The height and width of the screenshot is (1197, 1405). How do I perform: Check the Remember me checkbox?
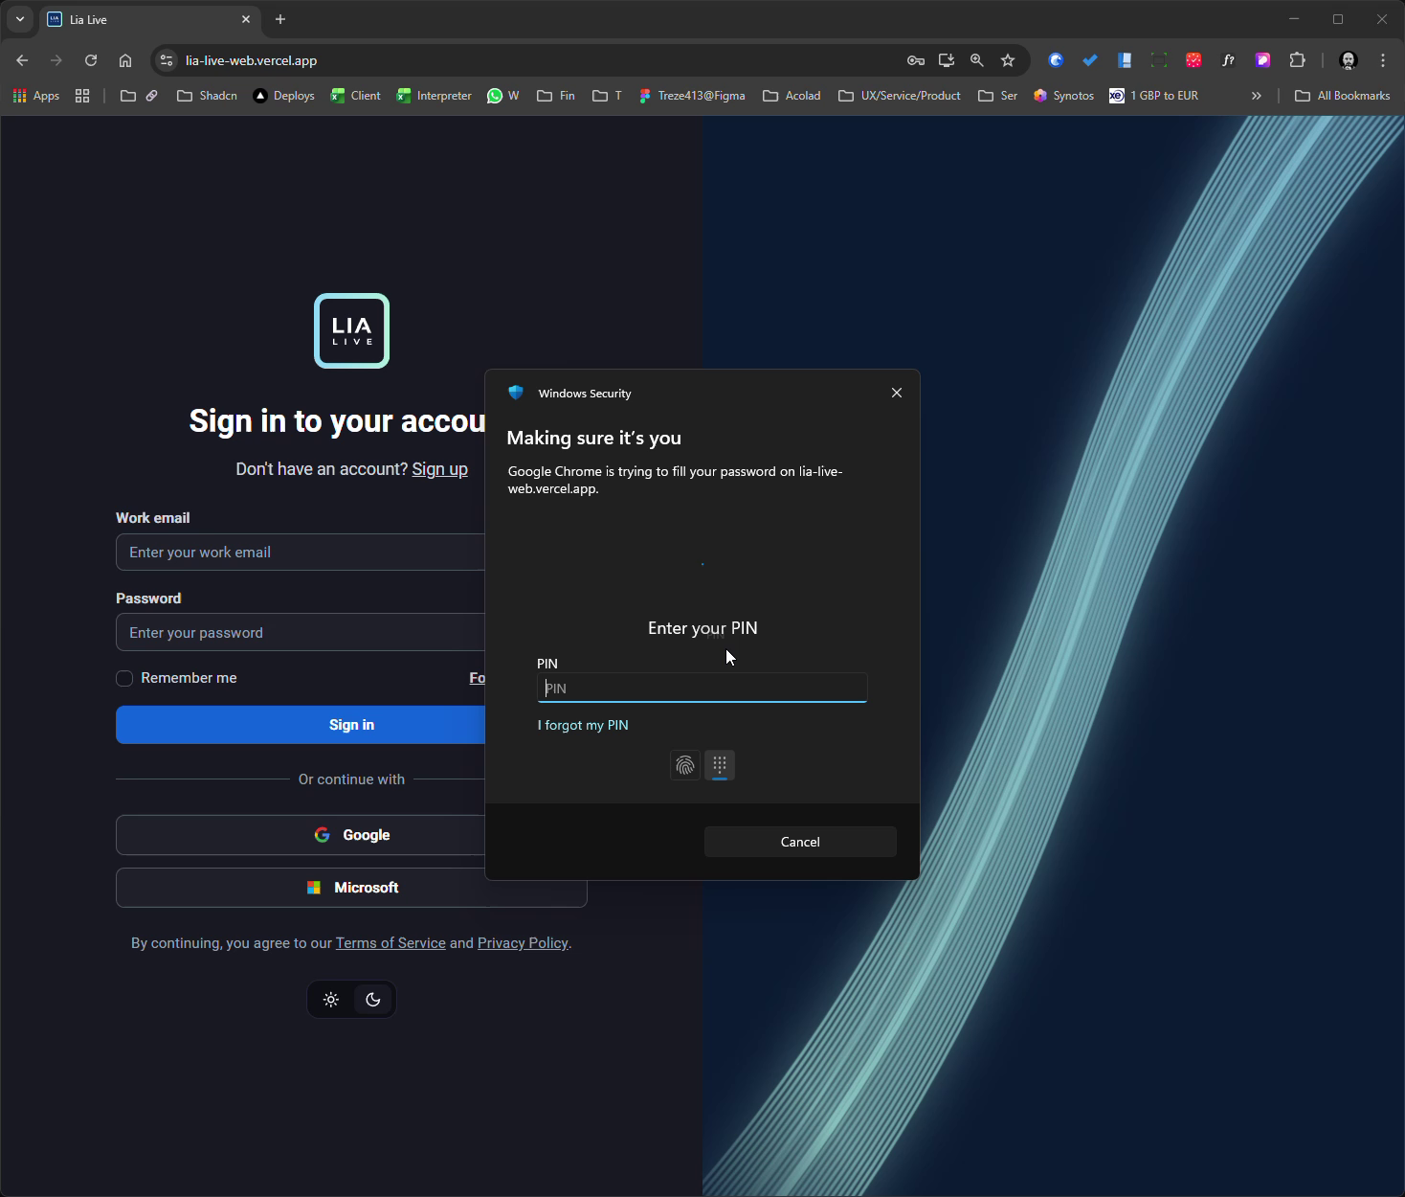click(124, 678)
